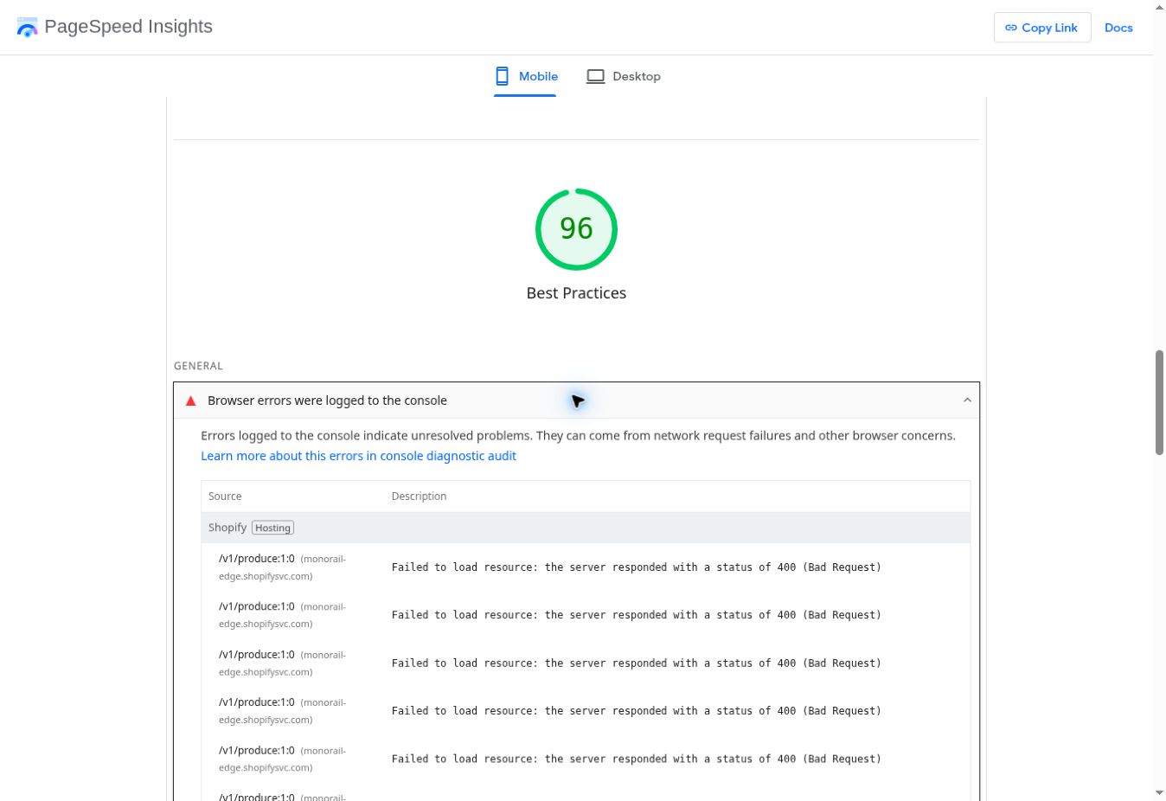Click the vertical scrollbar thumb
This screenshot has width=1166, height=801.
pos(1159,402)
